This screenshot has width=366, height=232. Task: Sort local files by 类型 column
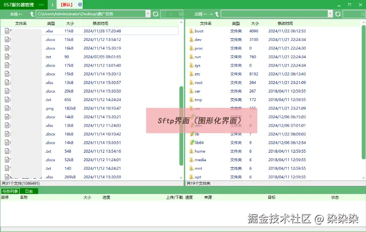coord(51,23)
